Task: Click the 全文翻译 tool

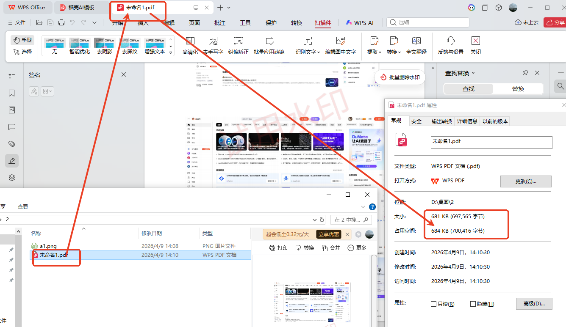Action: 416,46
